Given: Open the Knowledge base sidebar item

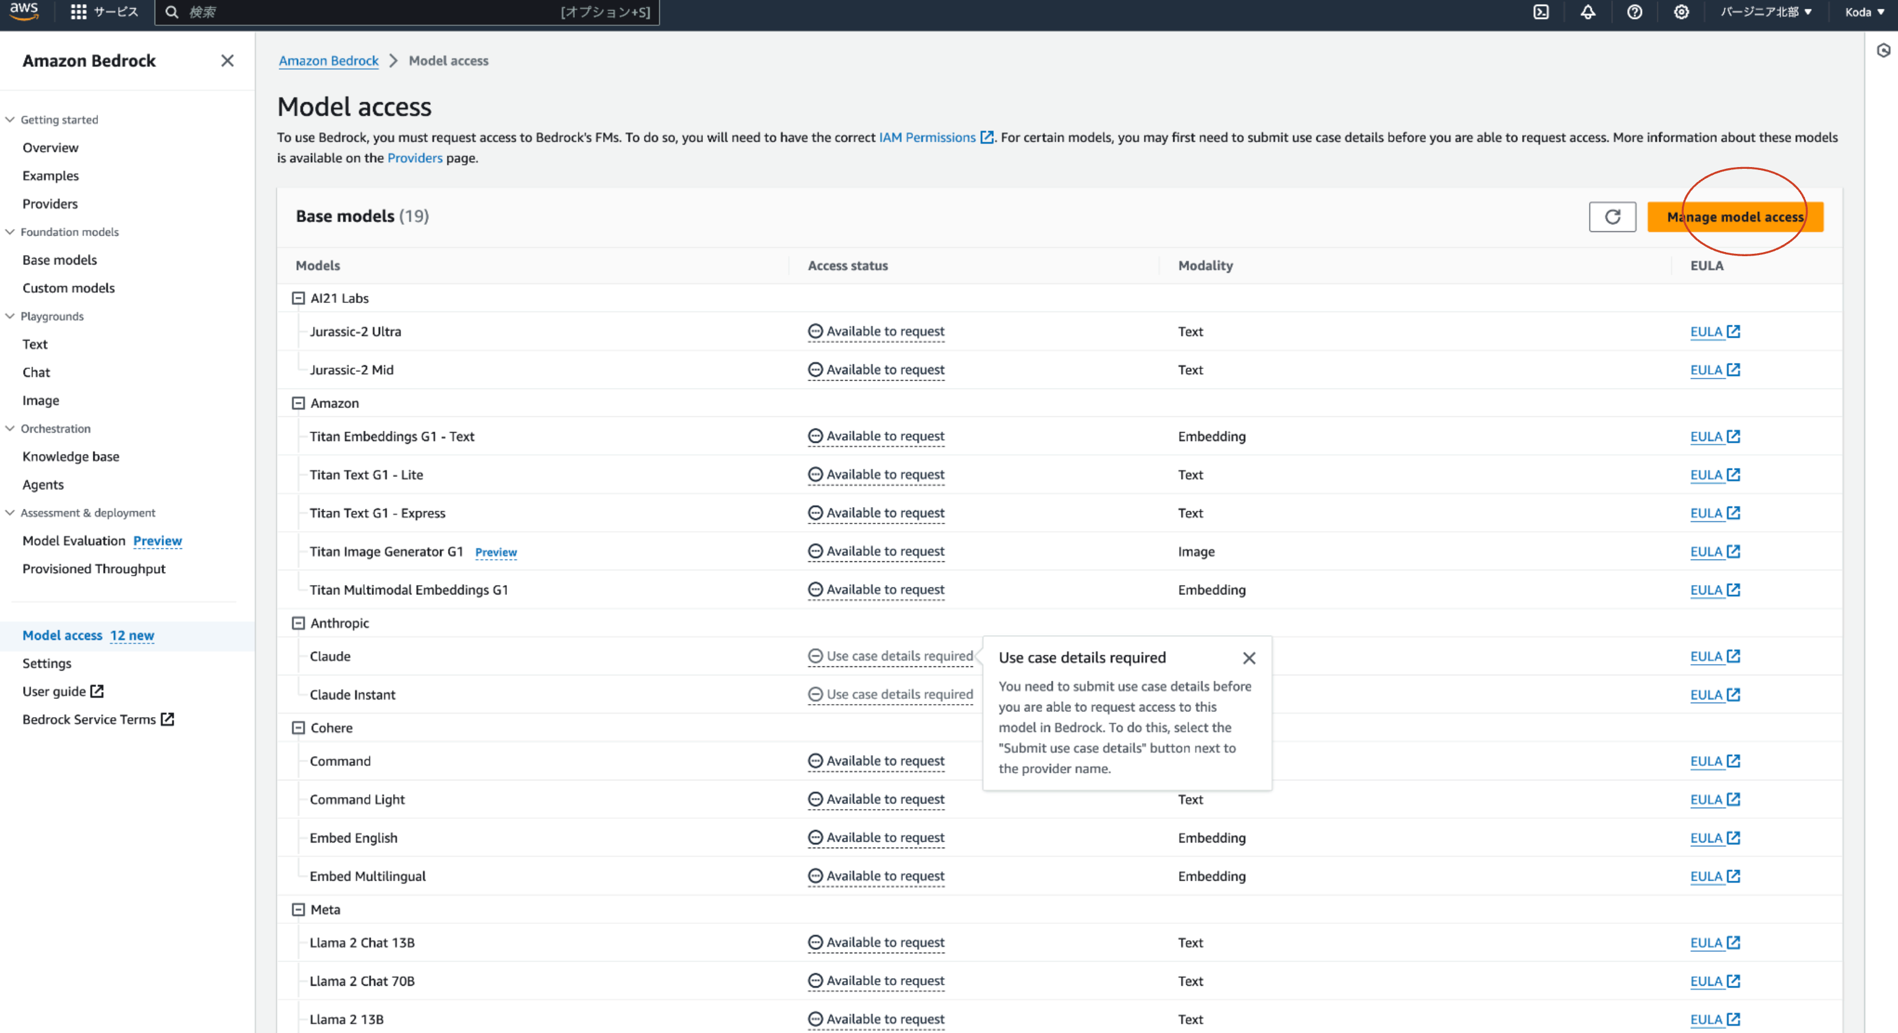Looking at the screenshot, I should (x=71, y=457).
